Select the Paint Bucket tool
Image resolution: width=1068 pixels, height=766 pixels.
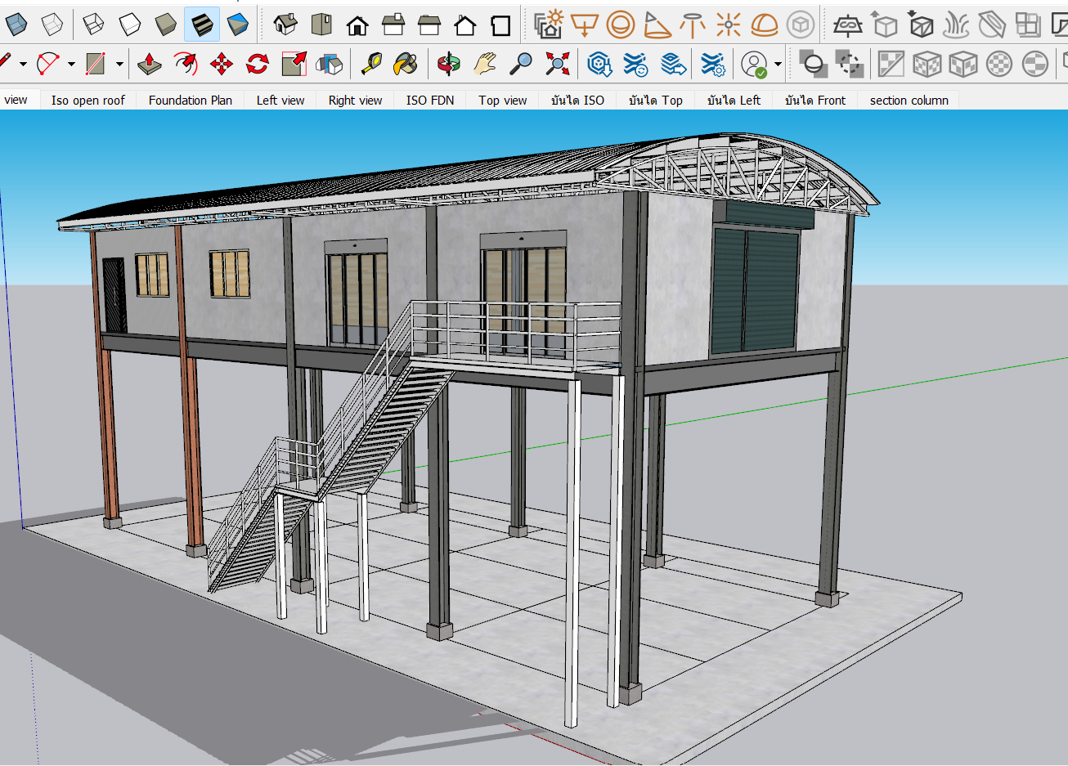(406, 64)
